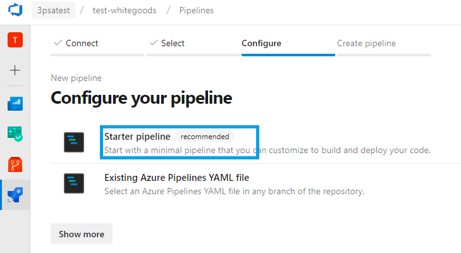461x253 pixels.
Task: Click the Azure DevOps logo icon
Action: point(15,11)
